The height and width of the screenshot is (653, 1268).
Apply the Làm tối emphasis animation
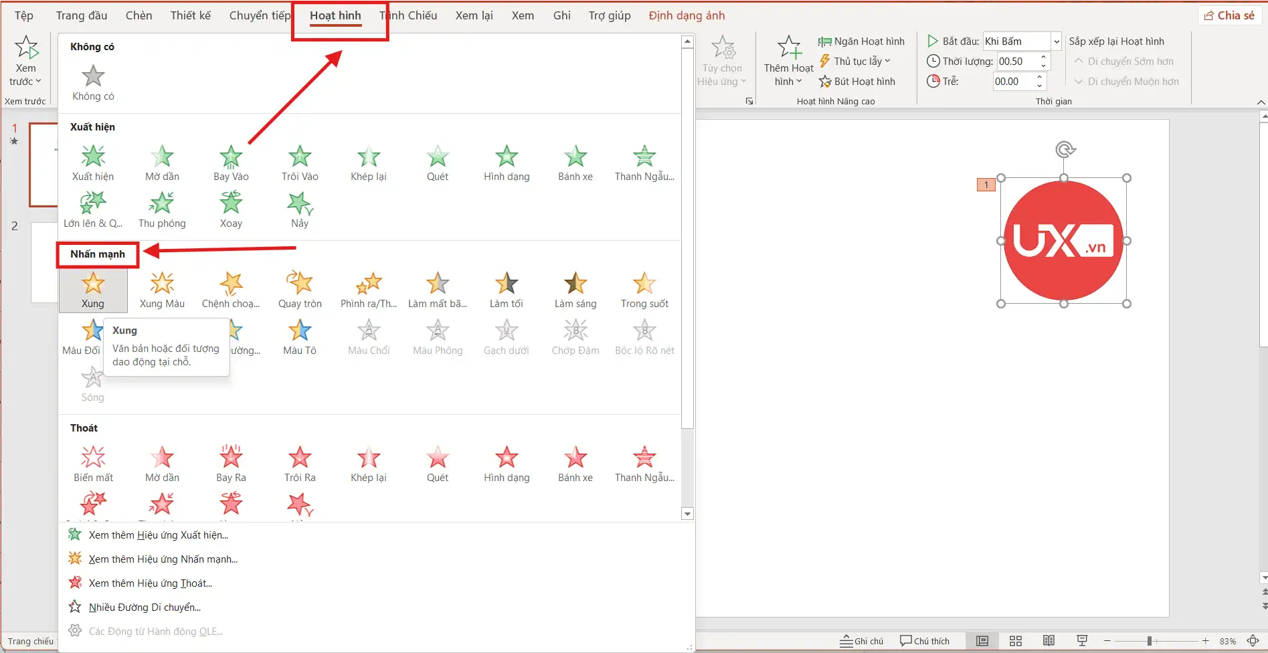coord(507,290)
